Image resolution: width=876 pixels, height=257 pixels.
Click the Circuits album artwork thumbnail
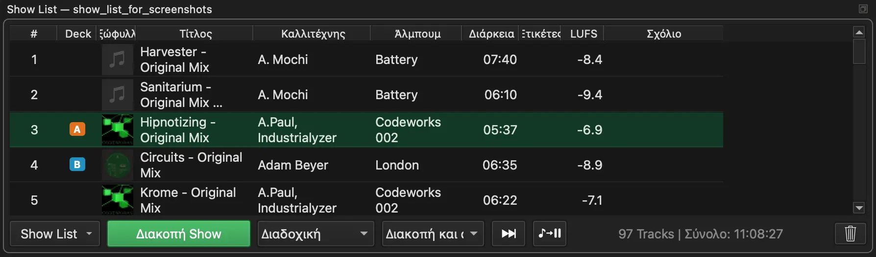coord(118,165)
